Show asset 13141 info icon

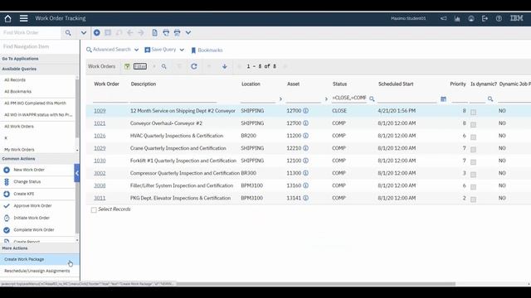[305, 198]
